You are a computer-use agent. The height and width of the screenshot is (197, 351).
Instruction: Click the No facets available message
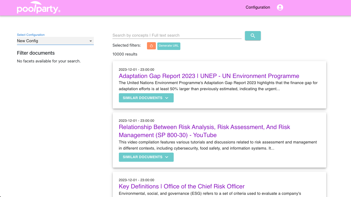pyautogui.click(x=49, y=61)
